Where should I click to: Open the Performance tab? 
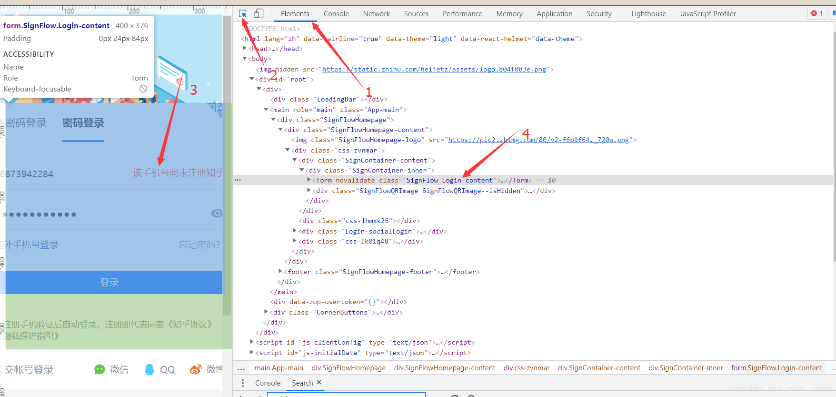462,14
